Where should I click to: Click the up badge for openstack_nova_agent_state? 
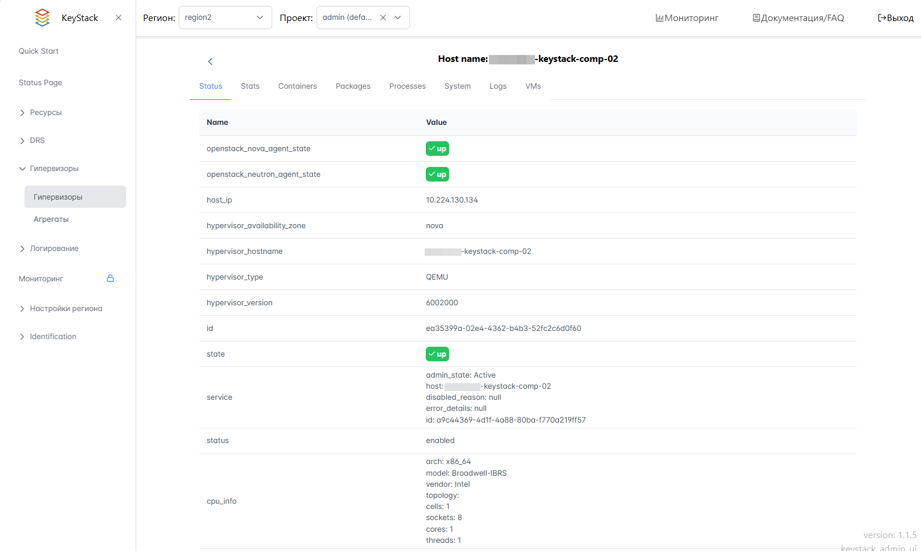[437, 149]
